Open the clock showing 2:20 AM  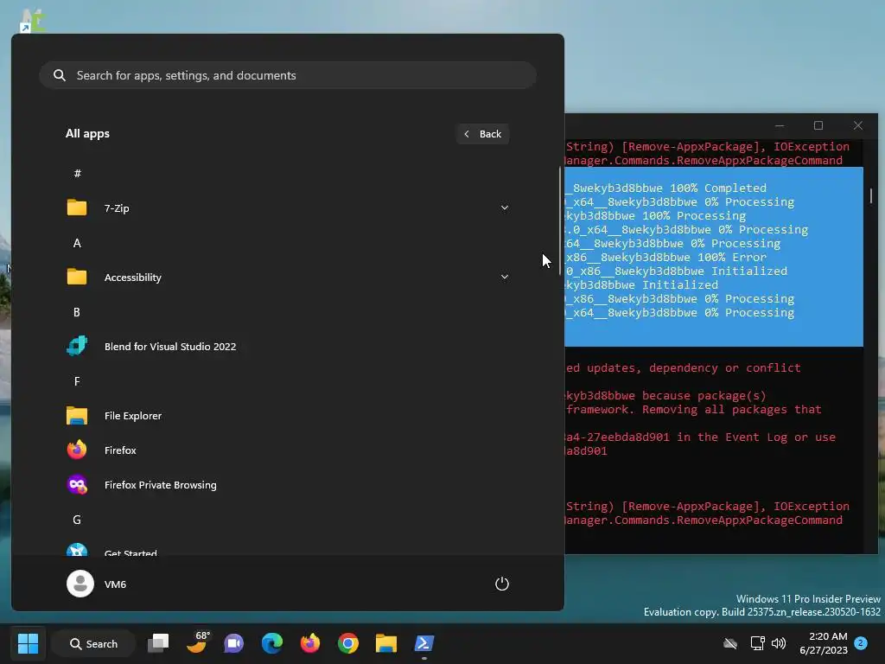click(x=824, y=643)
